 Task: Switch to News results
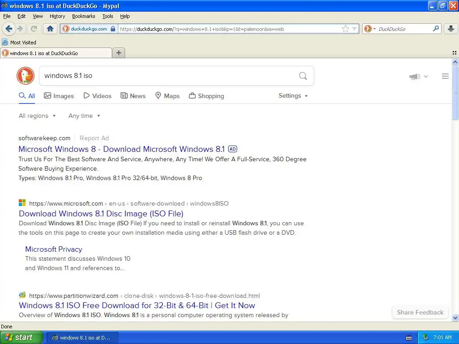click(x=133, y=96)
